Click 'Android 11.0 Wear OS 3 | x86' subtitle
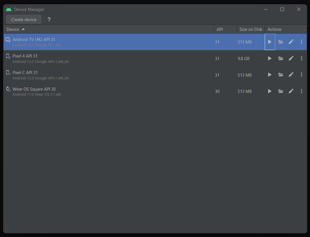Viewport: 310px width, 237px height. (37, 94)
